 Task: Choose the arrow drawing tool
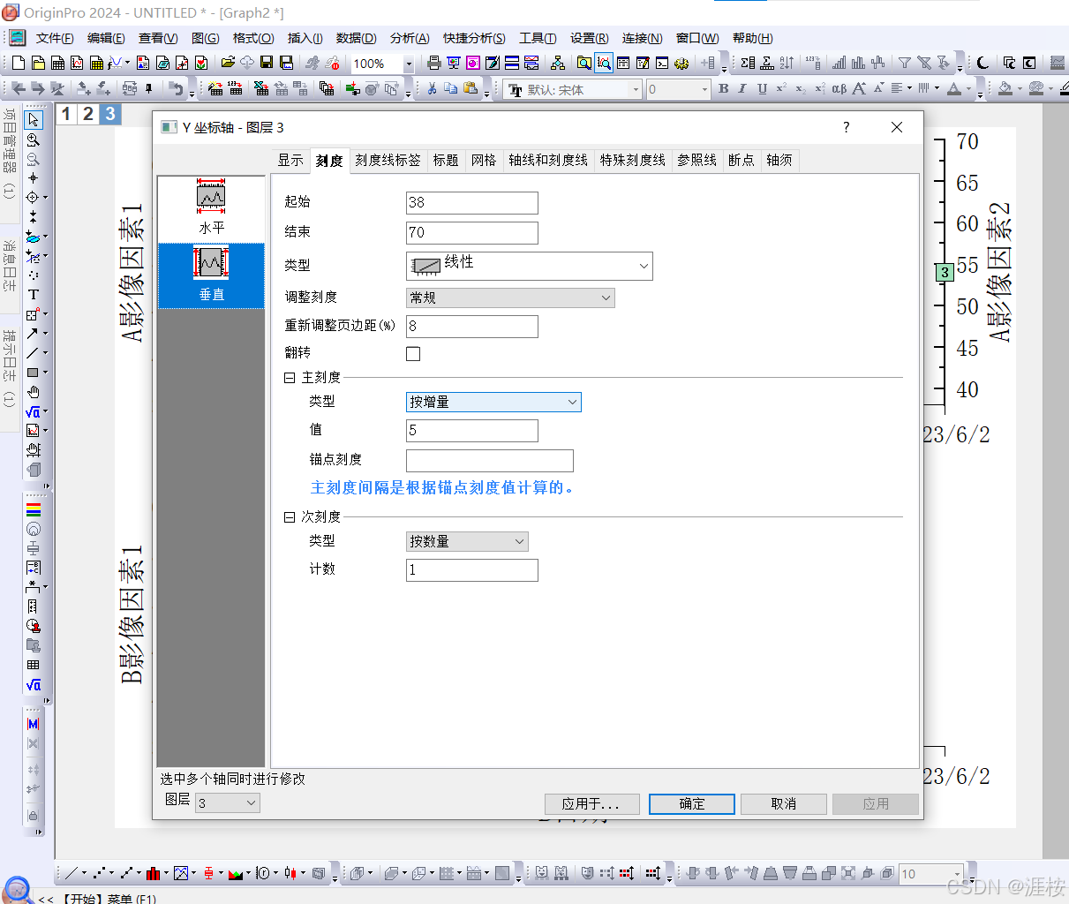tap(33, 334)
